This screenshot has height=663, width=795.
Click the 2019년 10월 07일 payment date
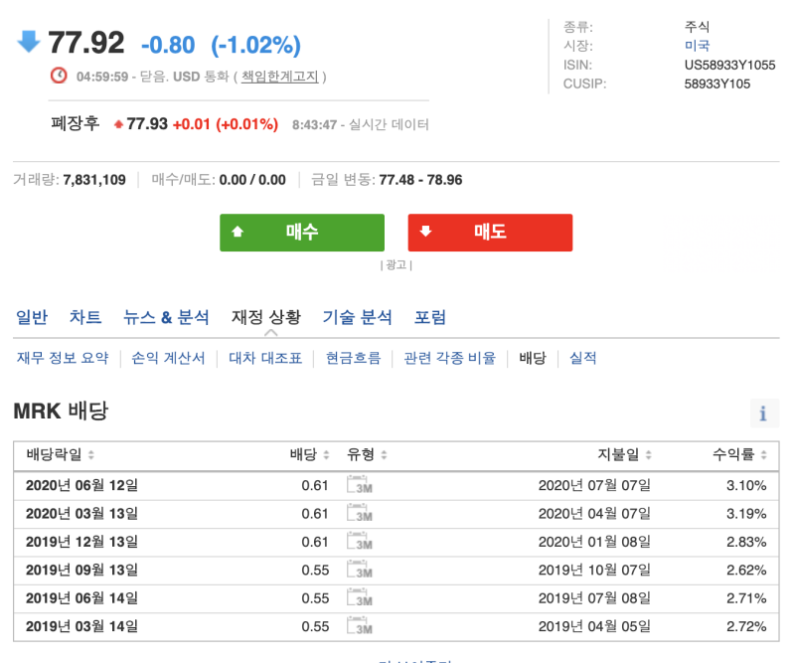(x=594, y=571)
